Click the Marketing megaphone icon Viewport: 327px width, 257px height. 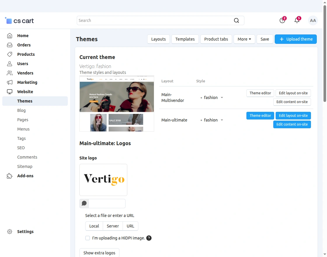10,82
